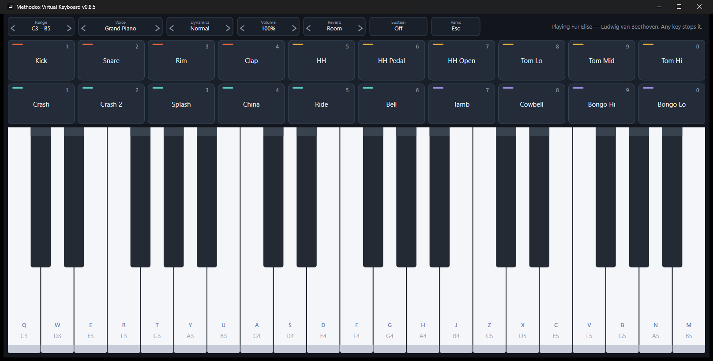The width and height of the screenshot is (713, 361).
Task: Play the China cymbal pad
Action: coord(251,104)
